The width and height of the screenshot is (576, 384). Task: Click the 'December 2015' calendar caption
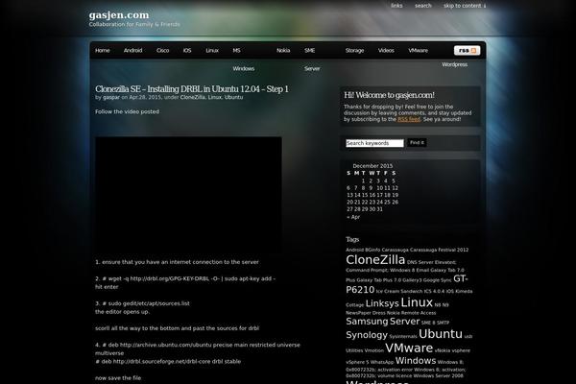(x=372, y=166)
